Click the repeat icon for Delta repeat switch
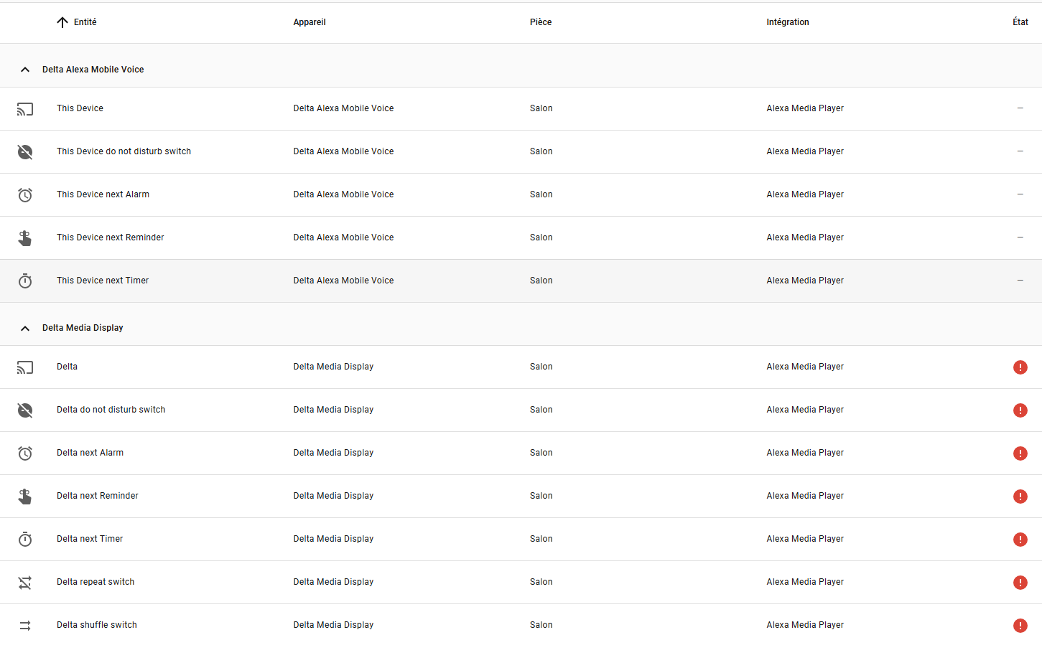 tap(25, 583)
